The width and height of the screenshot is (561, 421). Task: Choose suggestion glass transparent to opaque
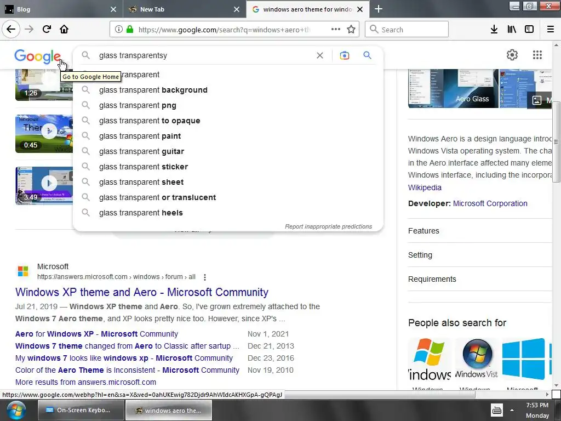pos(228,121)
